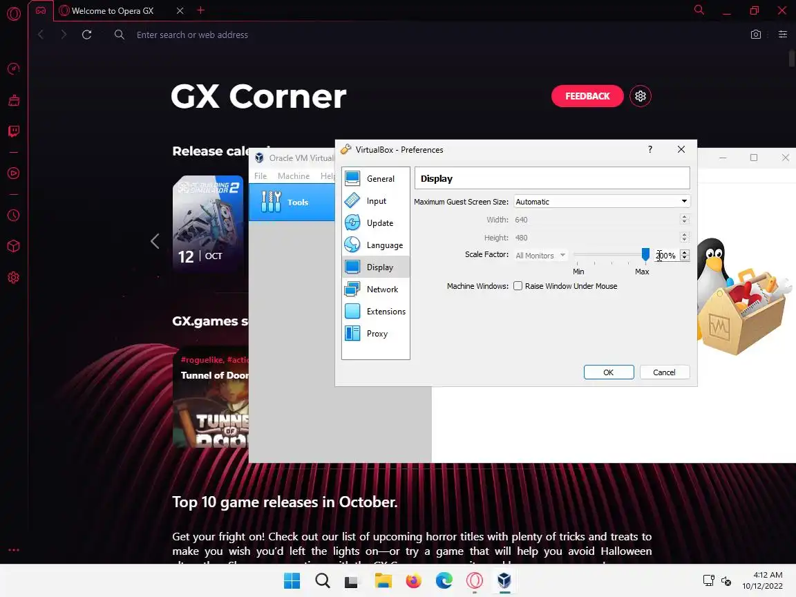Image resolution: width=796 pixels, height=597 pixels.
Task: Open Extensions preferences category
Action: click(x=376, y=311)
